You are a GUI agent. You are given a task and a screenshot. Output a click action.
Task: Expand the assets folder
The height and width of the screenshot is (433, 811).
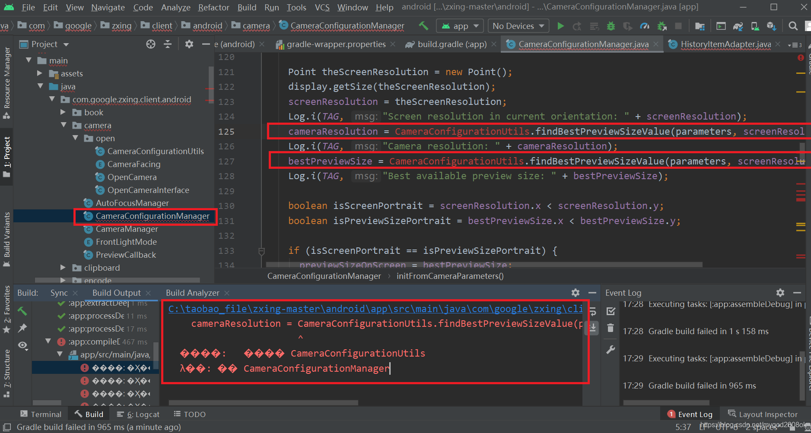click(x=40, y=73)
